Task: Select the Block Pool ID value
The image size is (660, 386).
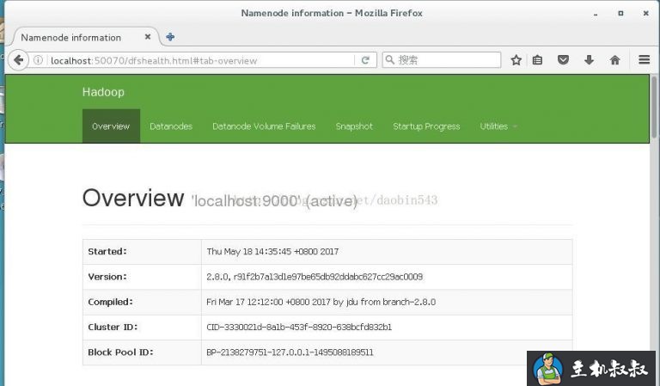Action: pyautogui.click(x=290, y=352)
